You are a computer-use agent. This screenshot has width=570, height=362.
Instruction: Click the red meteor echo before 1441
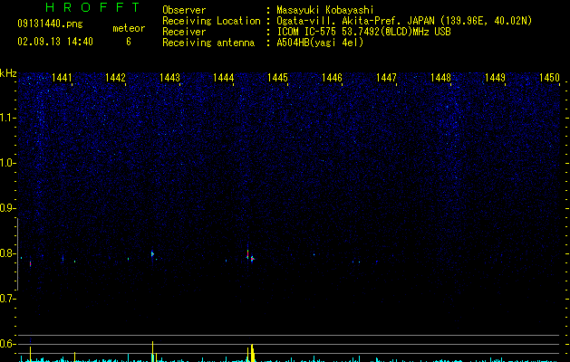[x=30, y=264]
